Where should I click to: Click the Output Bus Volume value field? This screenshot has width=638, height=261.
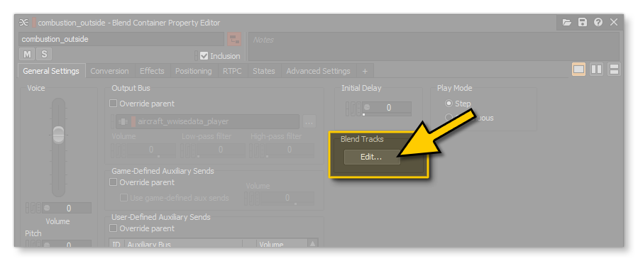(151, 150)
